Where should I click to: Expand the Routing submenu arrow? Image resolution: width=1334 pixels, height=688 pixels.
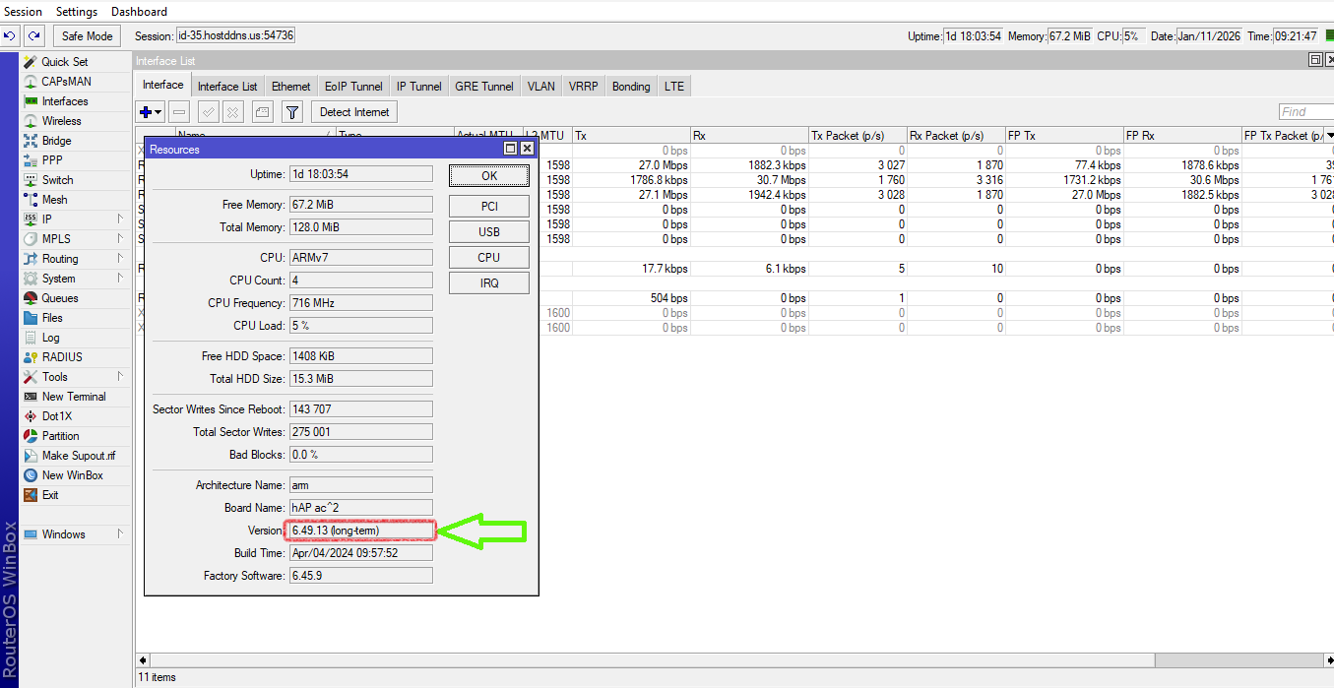tap(120, 259)
